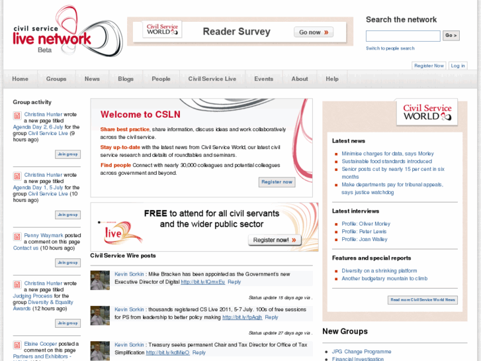Join group for Agenda Day 2, 6 July activity

point(67,154)
